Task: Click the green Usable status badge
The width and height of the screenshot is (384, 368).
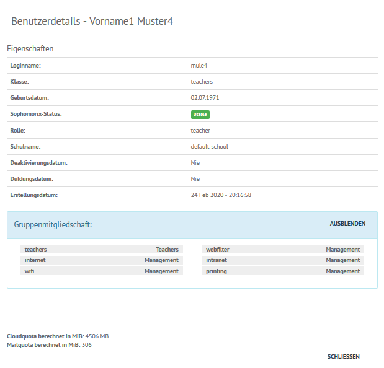Action: tap(200, 115)
